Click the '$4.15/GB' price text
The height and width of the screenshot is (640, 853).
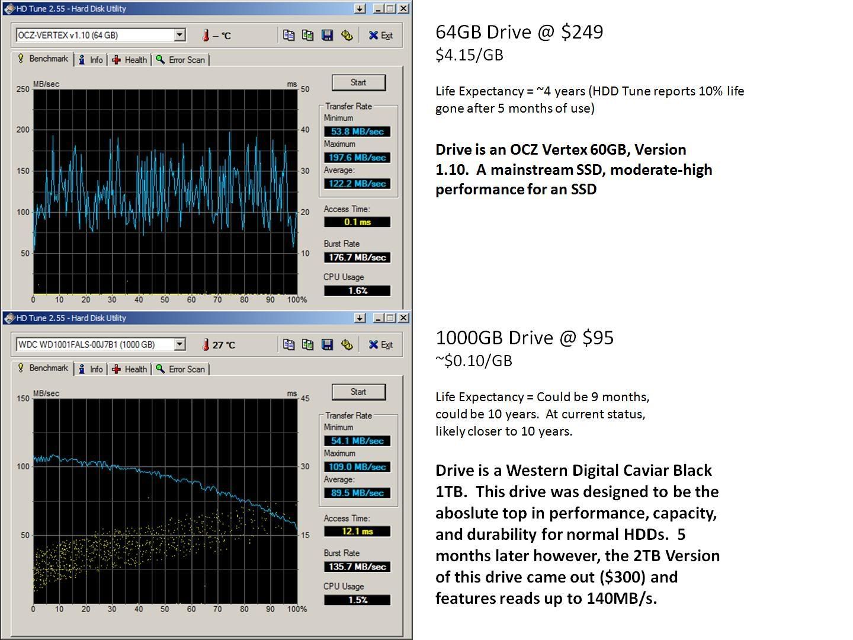point(469,55)
